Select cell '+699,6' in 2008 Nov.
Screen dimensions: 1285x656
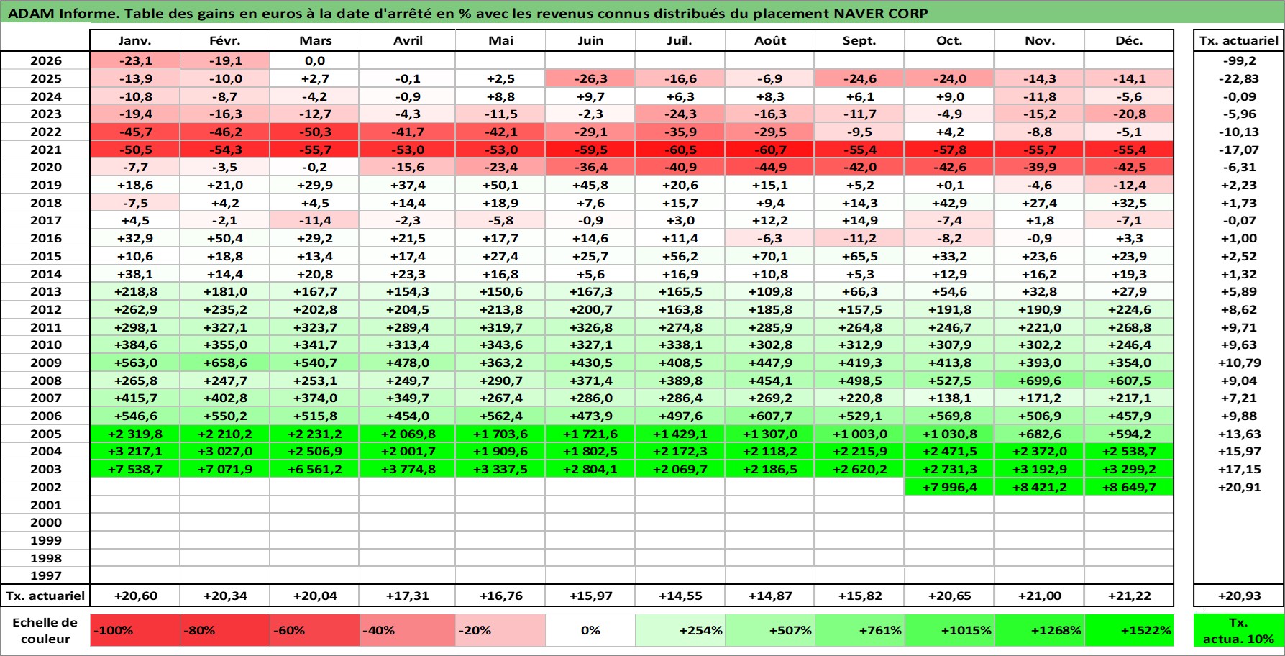pyautogui.click(x=1040, y=381)
